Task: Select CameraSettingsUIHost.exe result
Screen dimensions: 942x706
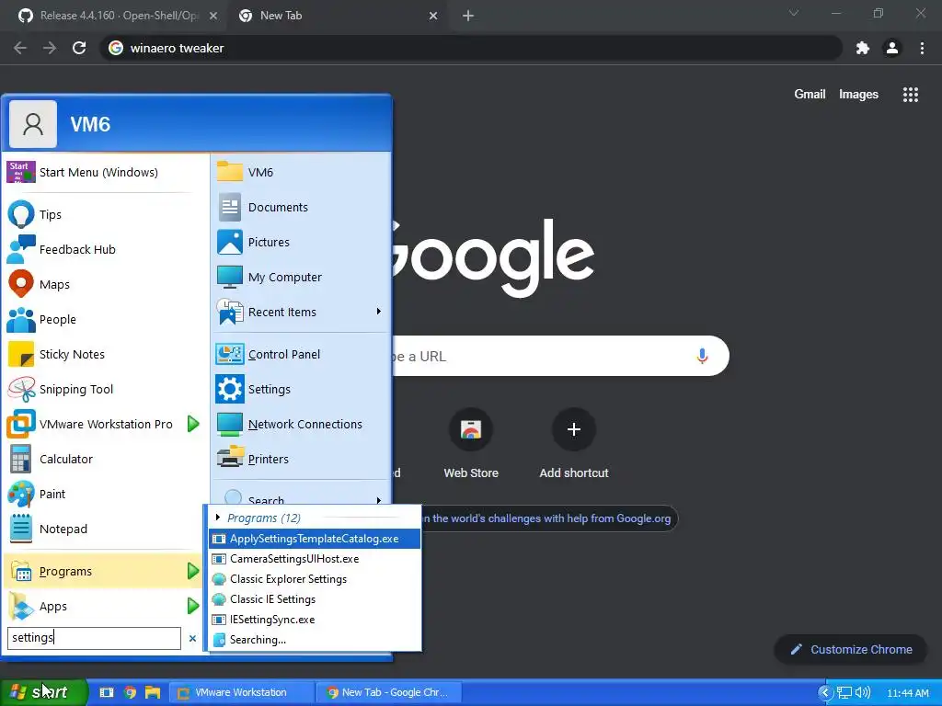Action: click(315, 558)
